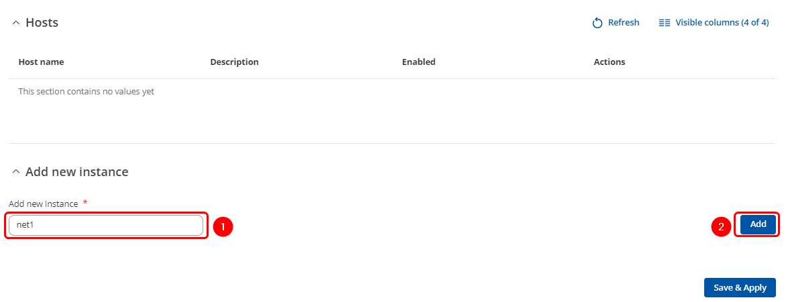Focus the instance name field containing net1
Screen dimensions: 788x302
[106, 226]
